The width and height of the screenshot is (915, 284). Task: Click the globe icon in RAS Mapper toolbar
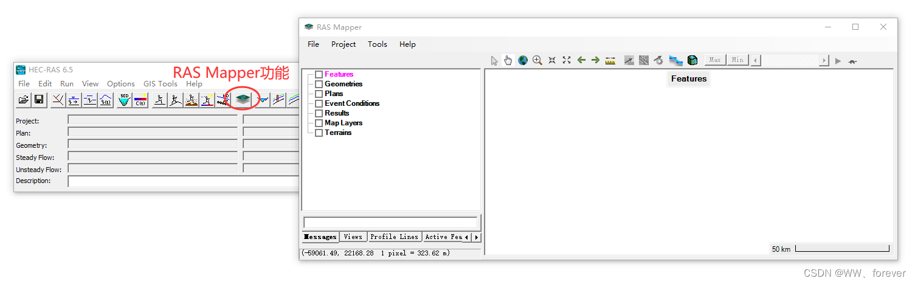(523, 60)
